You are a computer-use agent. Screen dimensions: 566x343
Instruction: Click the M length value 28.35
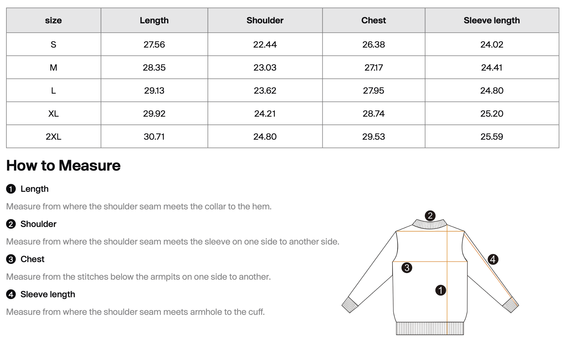[x=154, y=68]
